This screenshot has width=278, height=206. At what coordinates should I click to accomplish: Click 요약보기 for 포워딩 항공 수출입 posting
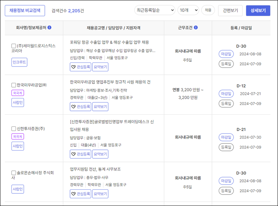click(x=100, y=67)
